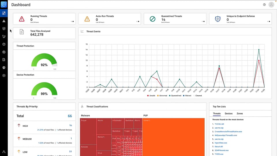Switch the Running Threats card pagination dot
Screen dimensions: 277x156
71,21
